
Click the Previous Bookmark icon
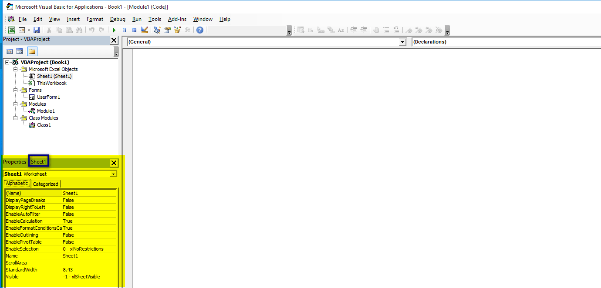[x=429, y=30]
